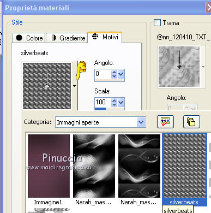
Task: Expand the Angolo slider dropdown arrow
Action: (x=121, y=74)
